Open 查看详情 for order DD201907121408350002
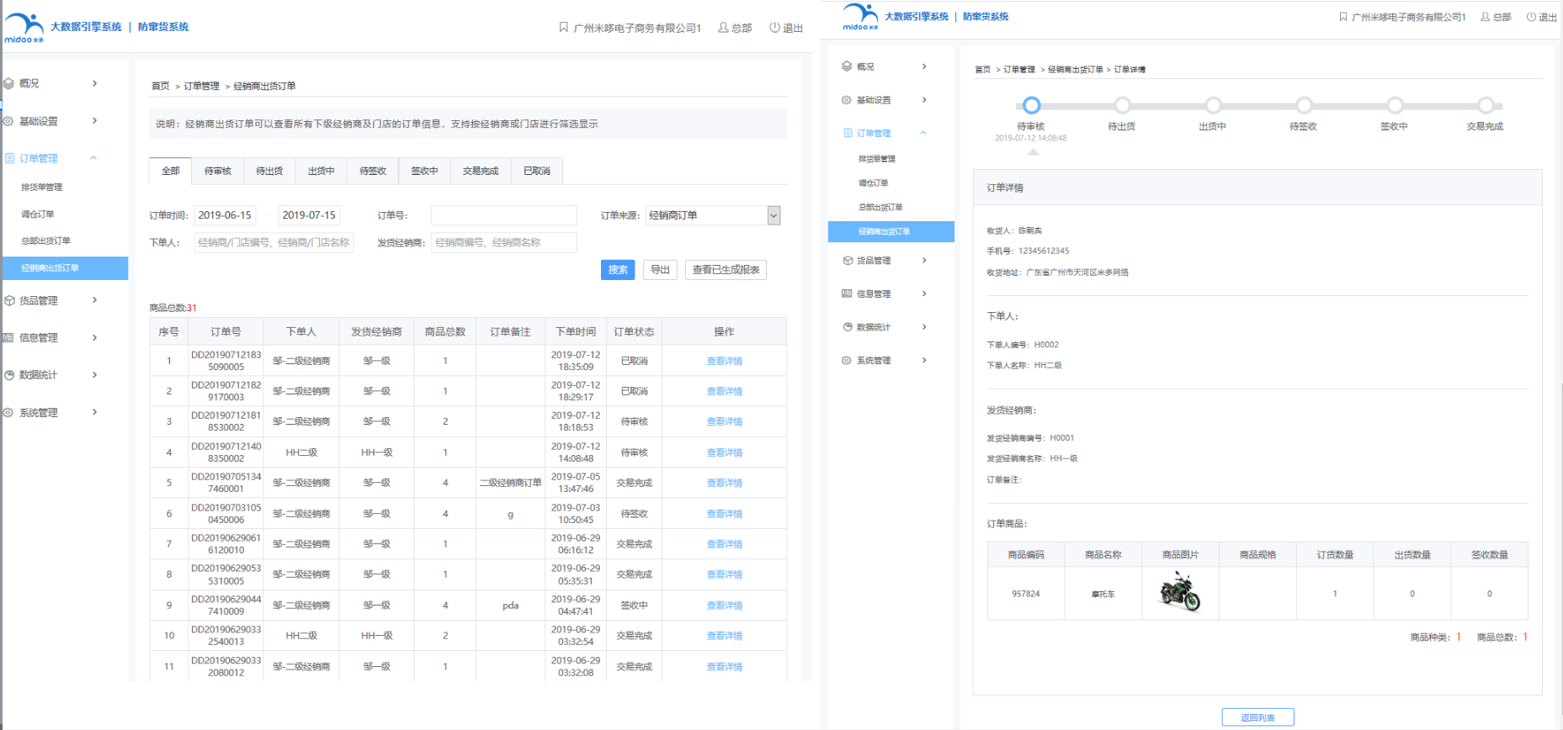 point(724,452)
